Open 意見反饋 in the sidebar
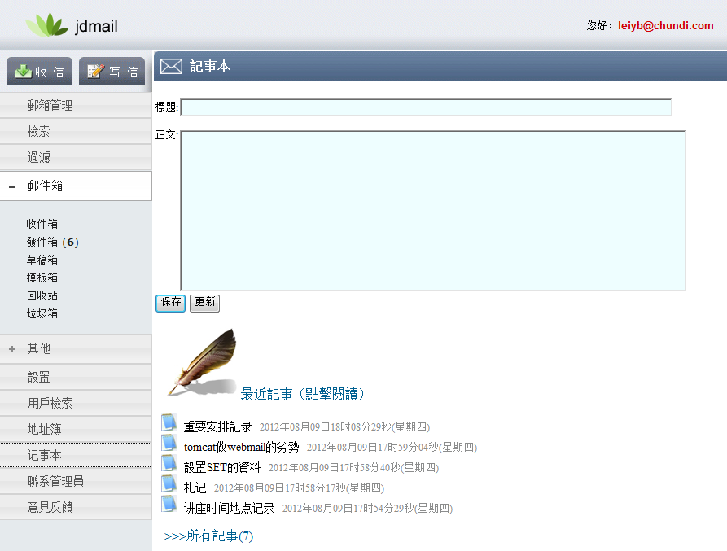This screenshot has height=551, width=727. (x=76, y=507)
